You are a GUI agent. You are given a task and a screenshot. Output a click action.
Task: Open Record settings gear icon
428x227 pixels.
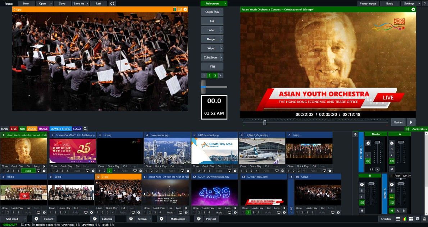click(36, 219)
